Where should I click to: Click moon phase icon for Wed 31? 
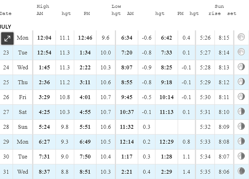pos(241,171)
